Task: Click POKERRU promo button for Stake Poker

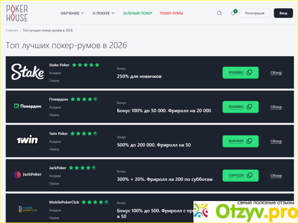Action: point(240,72)
